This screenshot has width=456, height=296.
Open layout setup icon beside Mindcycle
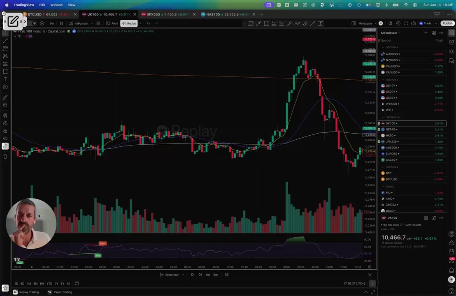(x=354, y=23)
